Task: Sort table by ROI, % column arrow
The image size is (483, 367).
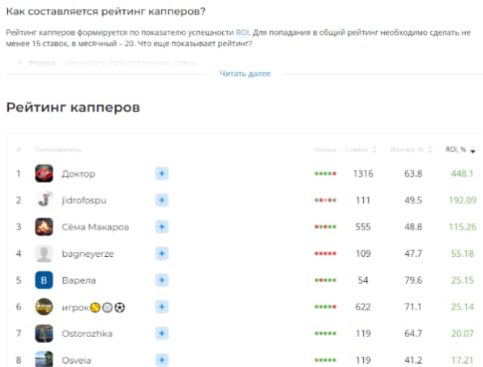Action: [472, 150]
